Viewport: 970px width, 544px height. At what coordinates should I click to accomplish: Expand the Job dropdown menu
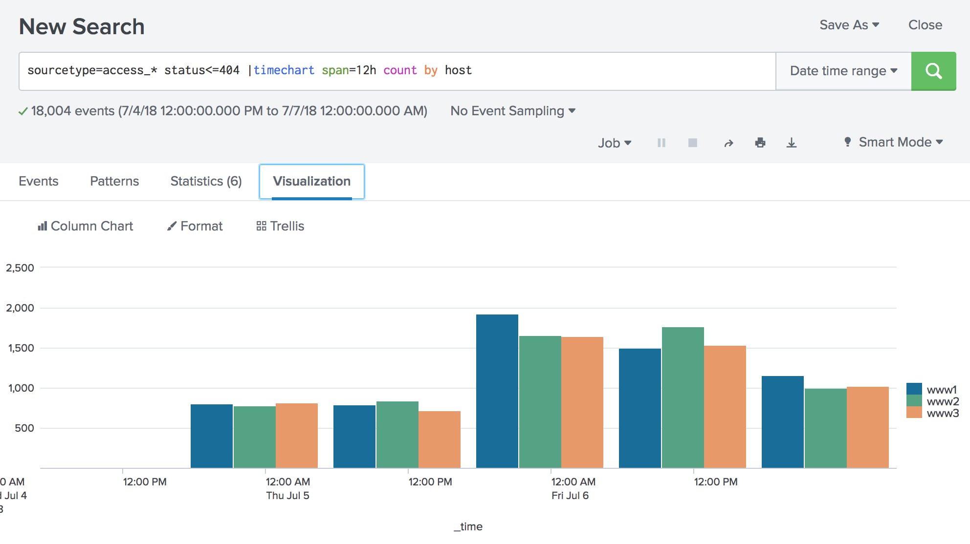613,142
